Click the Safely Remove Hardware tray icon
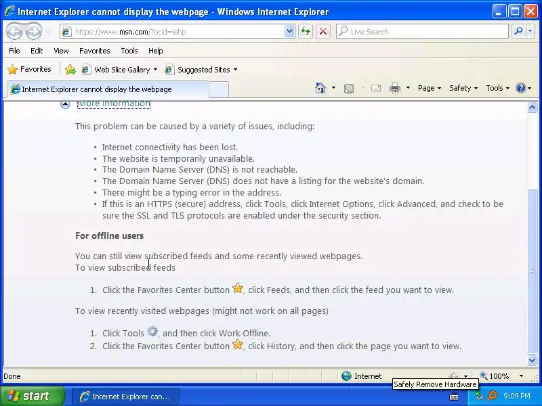The height and width of the screenshot is (406, 542). tap(479, 396)
